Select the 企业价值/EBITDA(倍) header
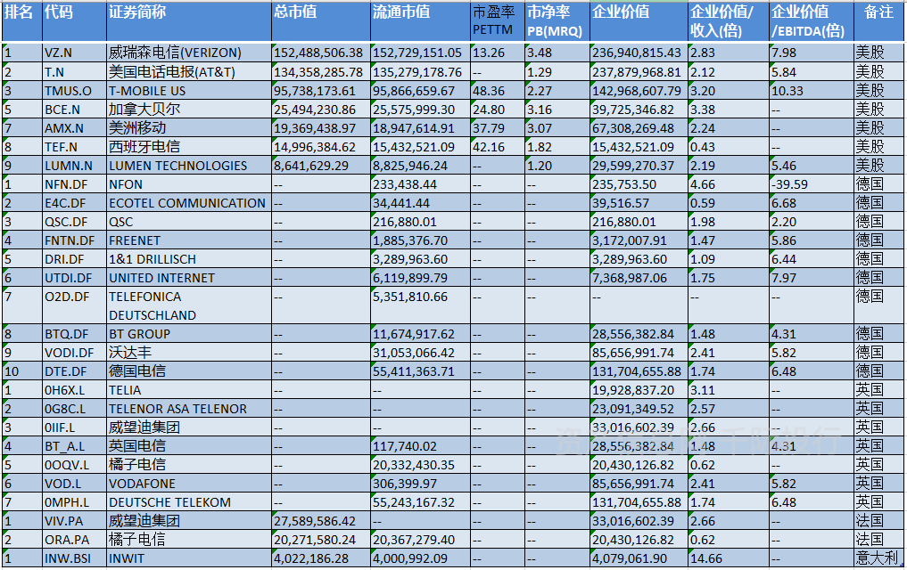The width and height of the screenshot is (907, 570). [x=812, y=21]
